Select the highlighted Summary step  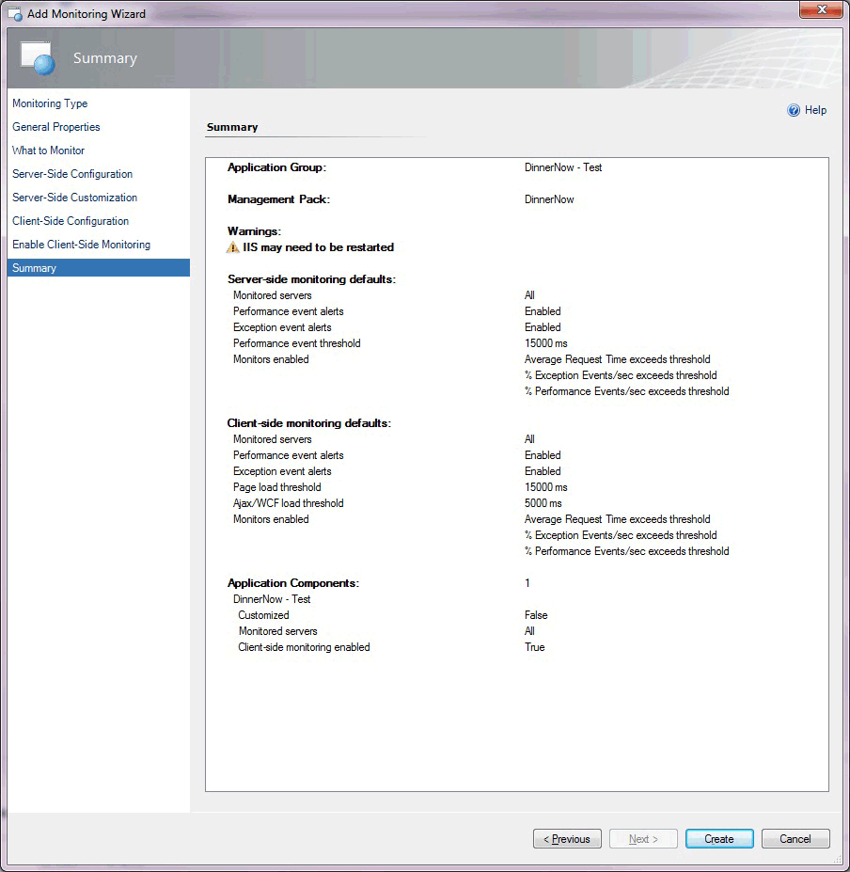(x=34, y=268)
